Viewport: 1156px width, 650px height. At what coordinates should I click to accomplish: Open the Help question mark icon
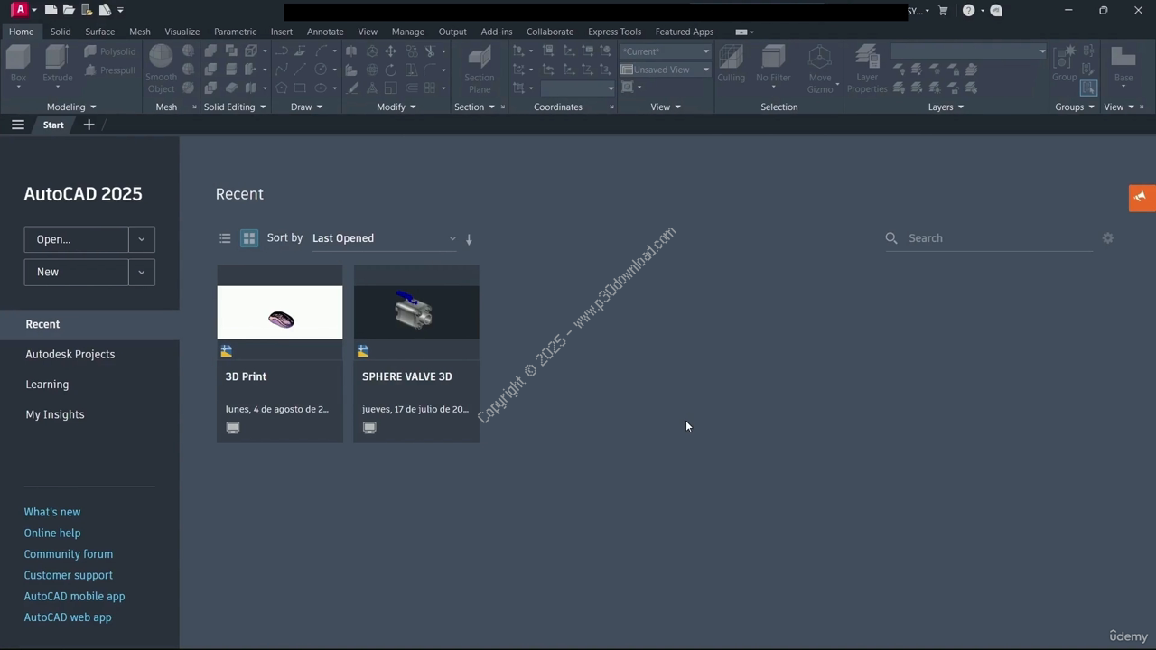click(x=968, y=11)
